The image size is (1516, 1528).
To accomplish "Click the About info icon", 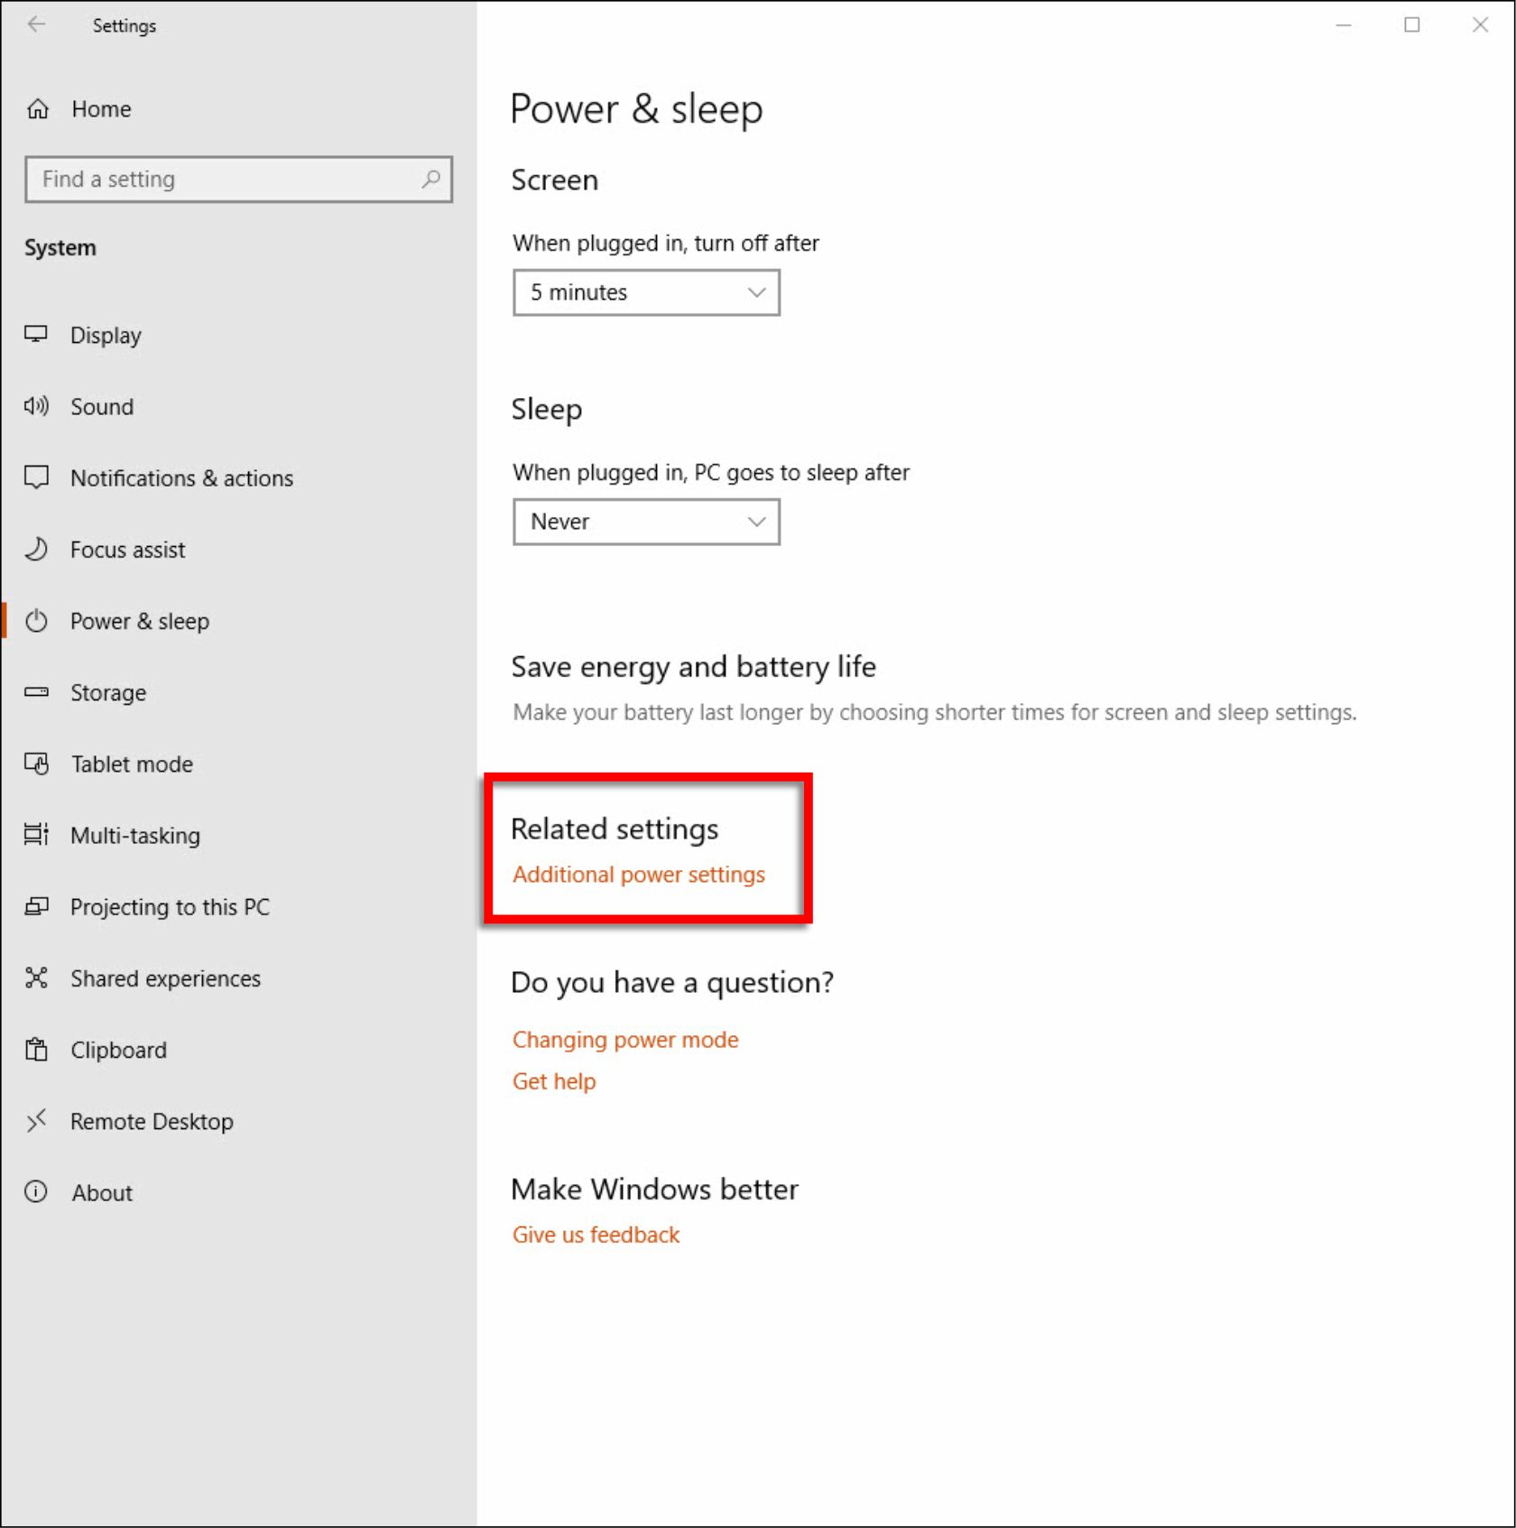I will pyautogui.click(x=36, y=1192).
